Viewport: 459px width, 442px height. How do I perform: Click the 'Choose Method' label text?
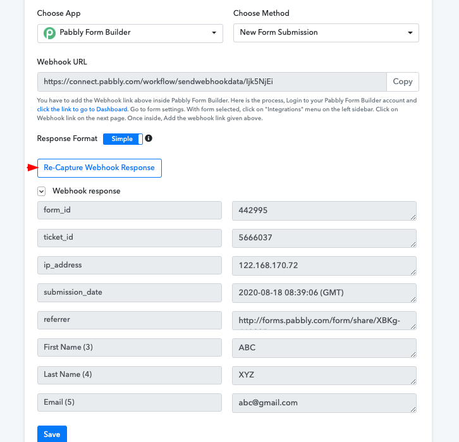261,13
